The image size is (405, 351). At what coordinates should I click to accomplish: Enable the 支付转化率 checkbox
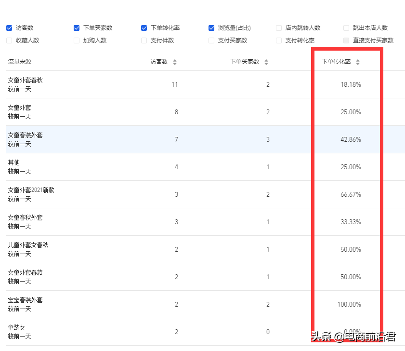[278, 40]
